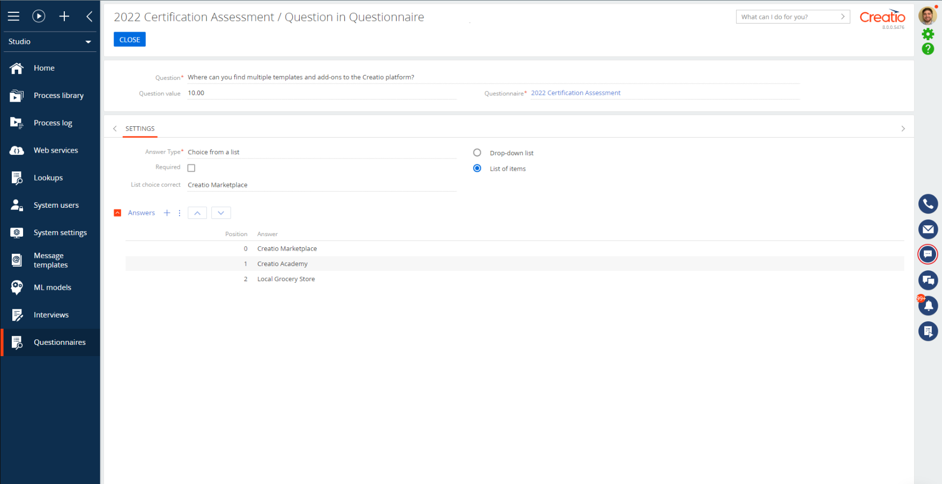Viewport: 942px width, 484px height.
Task: Add a new answer with plus icon
Action: pos(167,213)
